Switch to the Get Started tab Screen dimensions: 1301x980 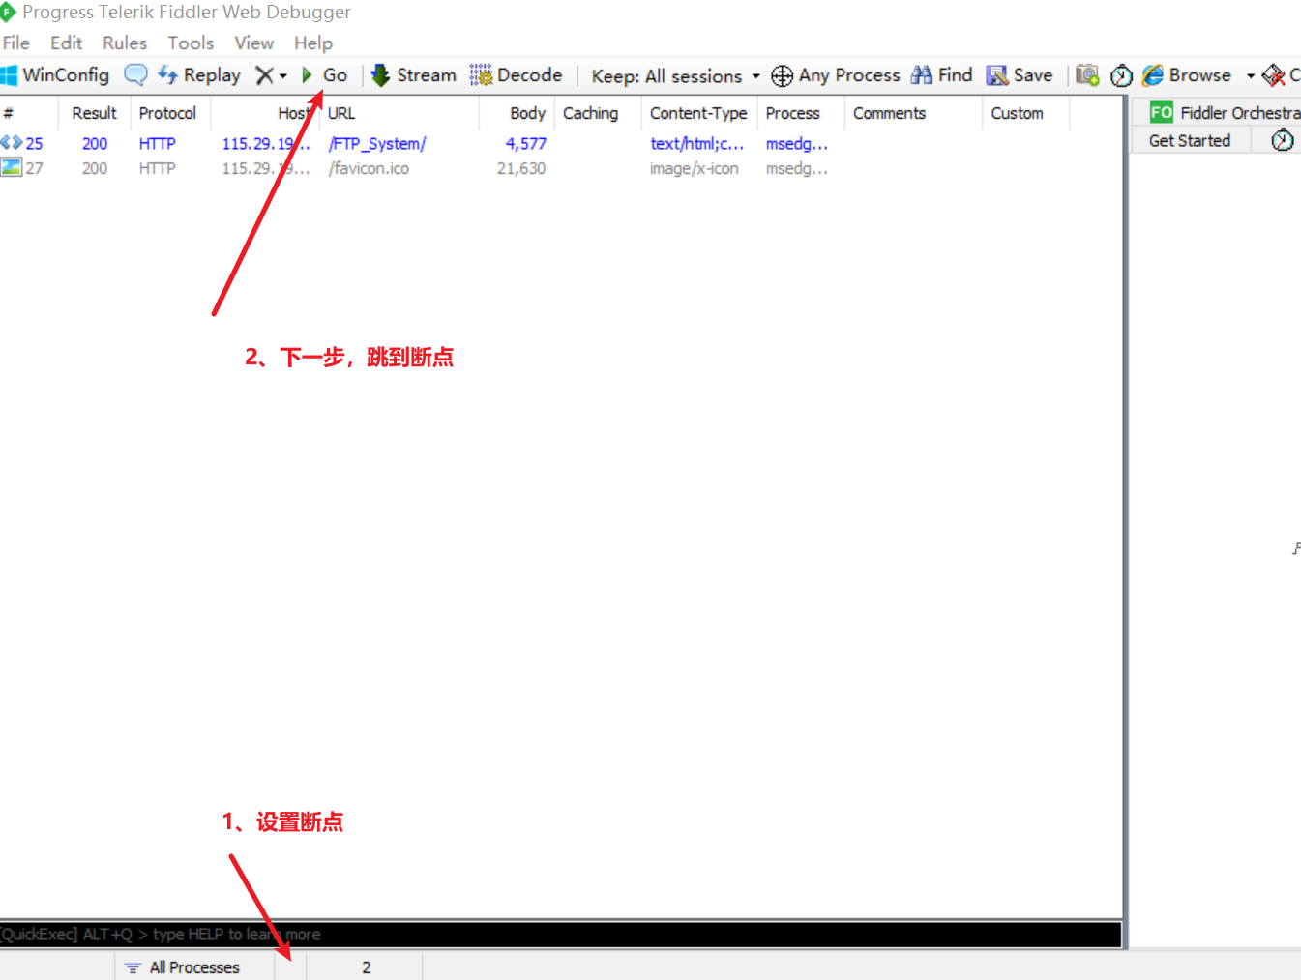click(1189, 140)
